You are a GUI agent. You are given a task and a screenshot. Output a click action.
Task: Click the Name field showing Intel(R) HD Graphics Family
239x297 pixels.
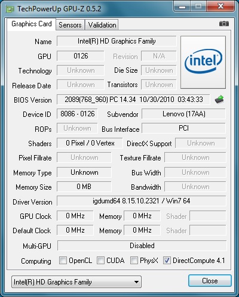[x=117, y=41]
